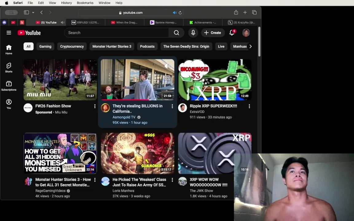The height and width of the screenshot is (221, 354).
Task: Toggle sound on Asmongold video preview
Action: (167, 66)
